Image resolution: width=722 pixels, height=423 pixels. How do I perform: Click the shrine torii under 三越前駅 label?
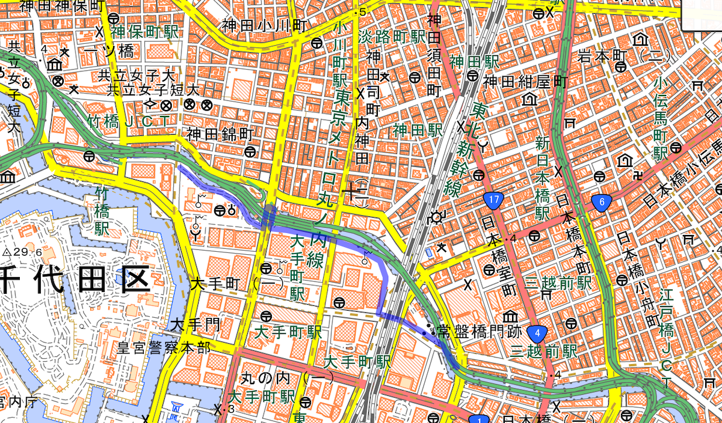(x=546, y=296)
